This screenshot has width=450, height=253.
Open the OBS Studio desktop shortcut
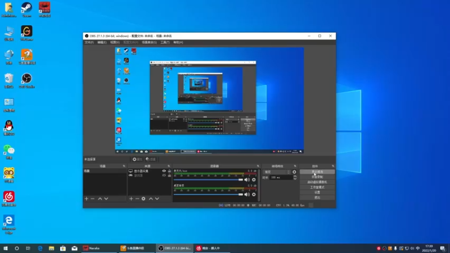click(26, 80)
